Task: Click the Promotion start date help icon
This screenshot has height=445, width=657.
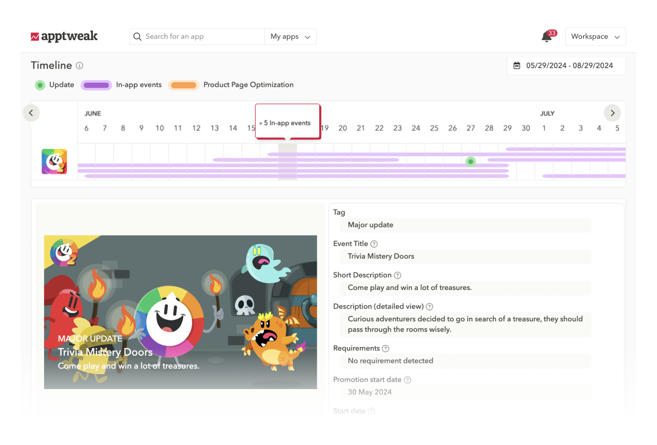Action: pos(408,380)
